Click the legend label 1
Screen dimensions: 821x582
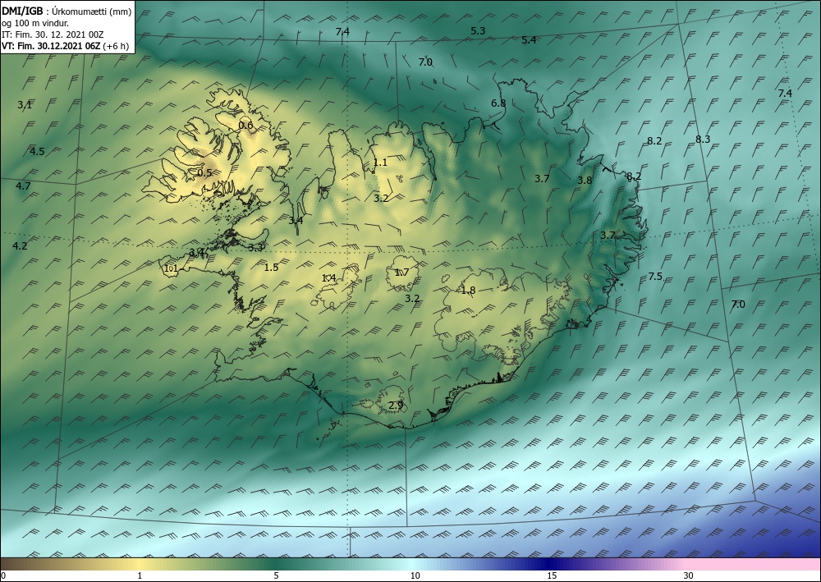tap(140, 576)
